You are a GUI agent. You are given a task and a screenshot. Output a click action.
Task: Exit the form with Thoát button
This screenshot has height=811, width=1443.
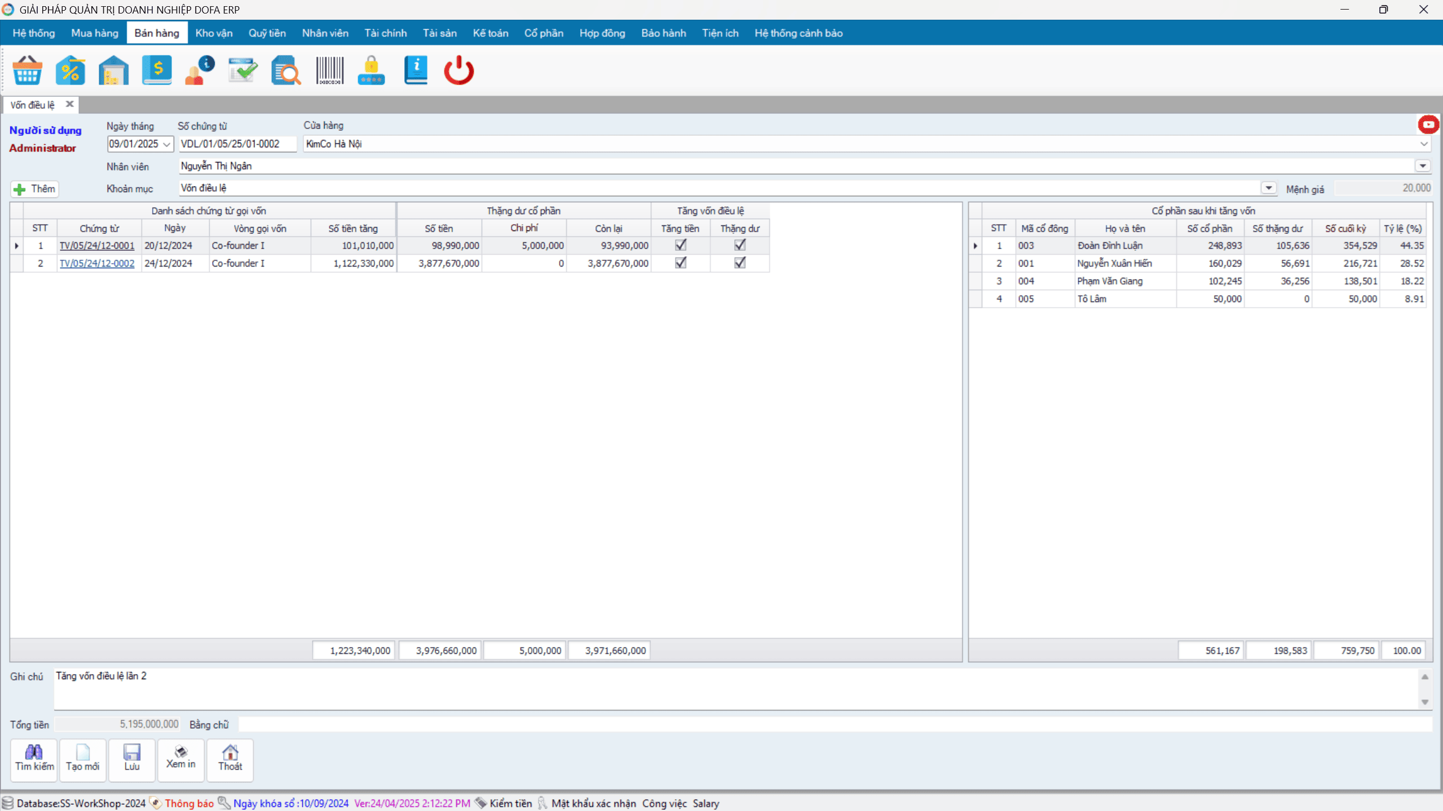click(230, 760)
